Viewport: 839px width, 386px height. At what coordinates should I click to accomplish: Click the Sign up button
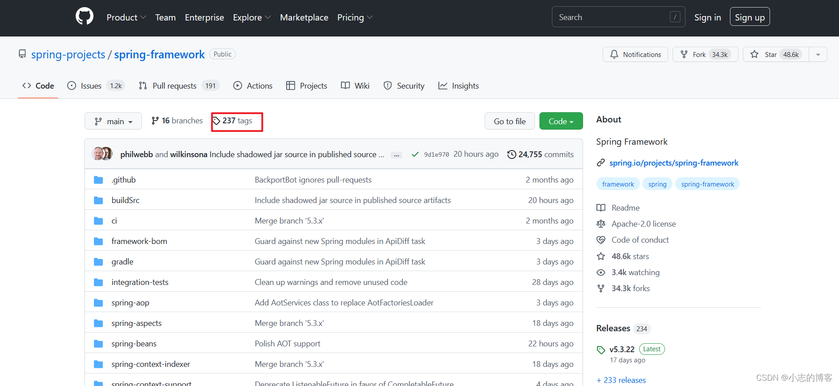750,17
